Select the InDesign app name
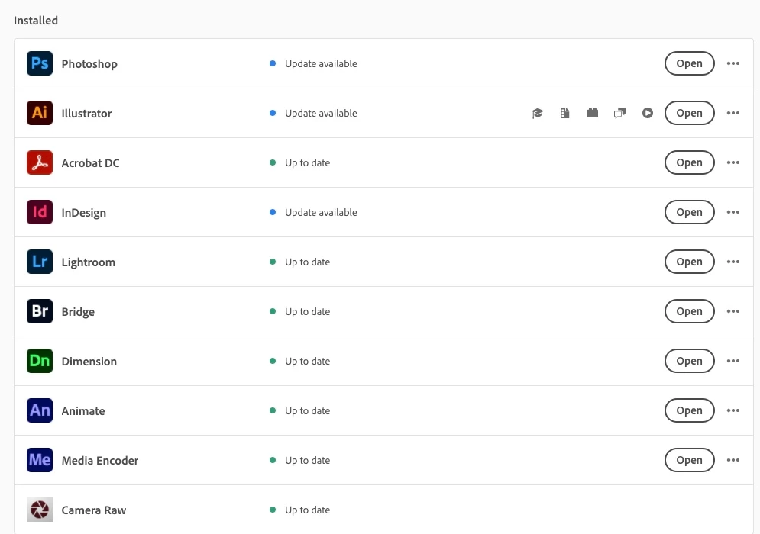The image size is (760, 534). tap(83, 213)
